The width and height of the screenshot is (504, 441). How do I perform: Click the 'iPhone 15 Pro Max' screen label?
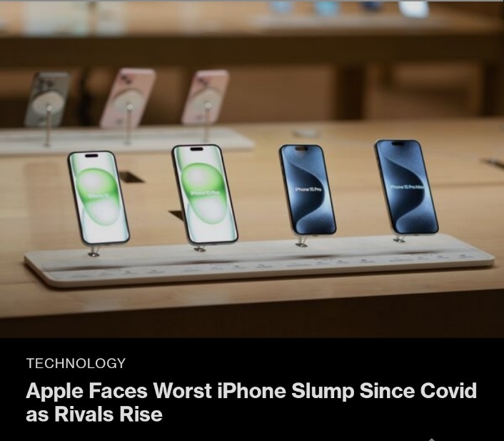(407, 187)
